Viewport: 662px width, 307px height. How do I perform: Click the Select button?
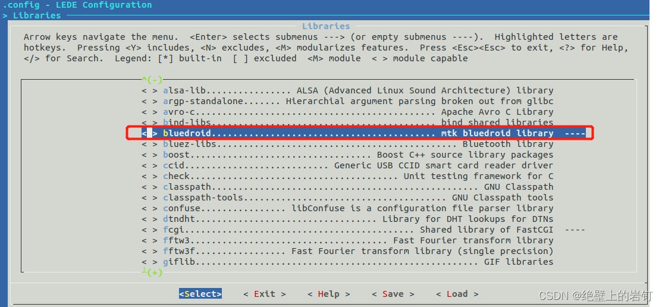pos(200,294)
